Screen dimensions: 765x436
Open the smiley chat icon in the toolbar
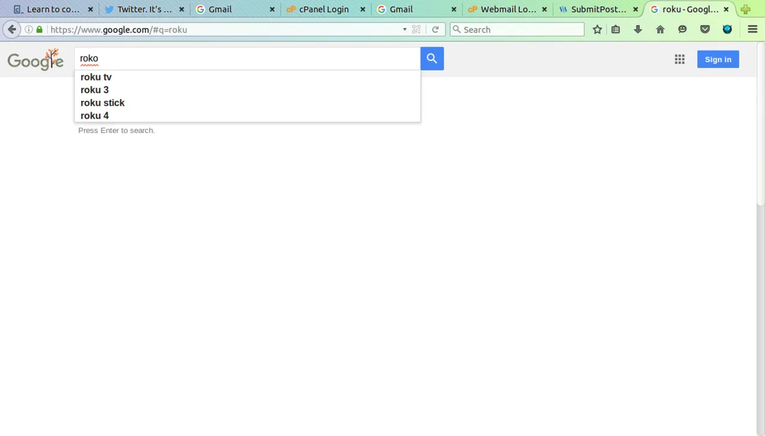pyautogui.click(x=683, y=29)
